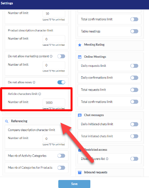Click info icon next to Article characters limit
The image size is (149, 188).
pyautogui.click(x=40, y=94)
